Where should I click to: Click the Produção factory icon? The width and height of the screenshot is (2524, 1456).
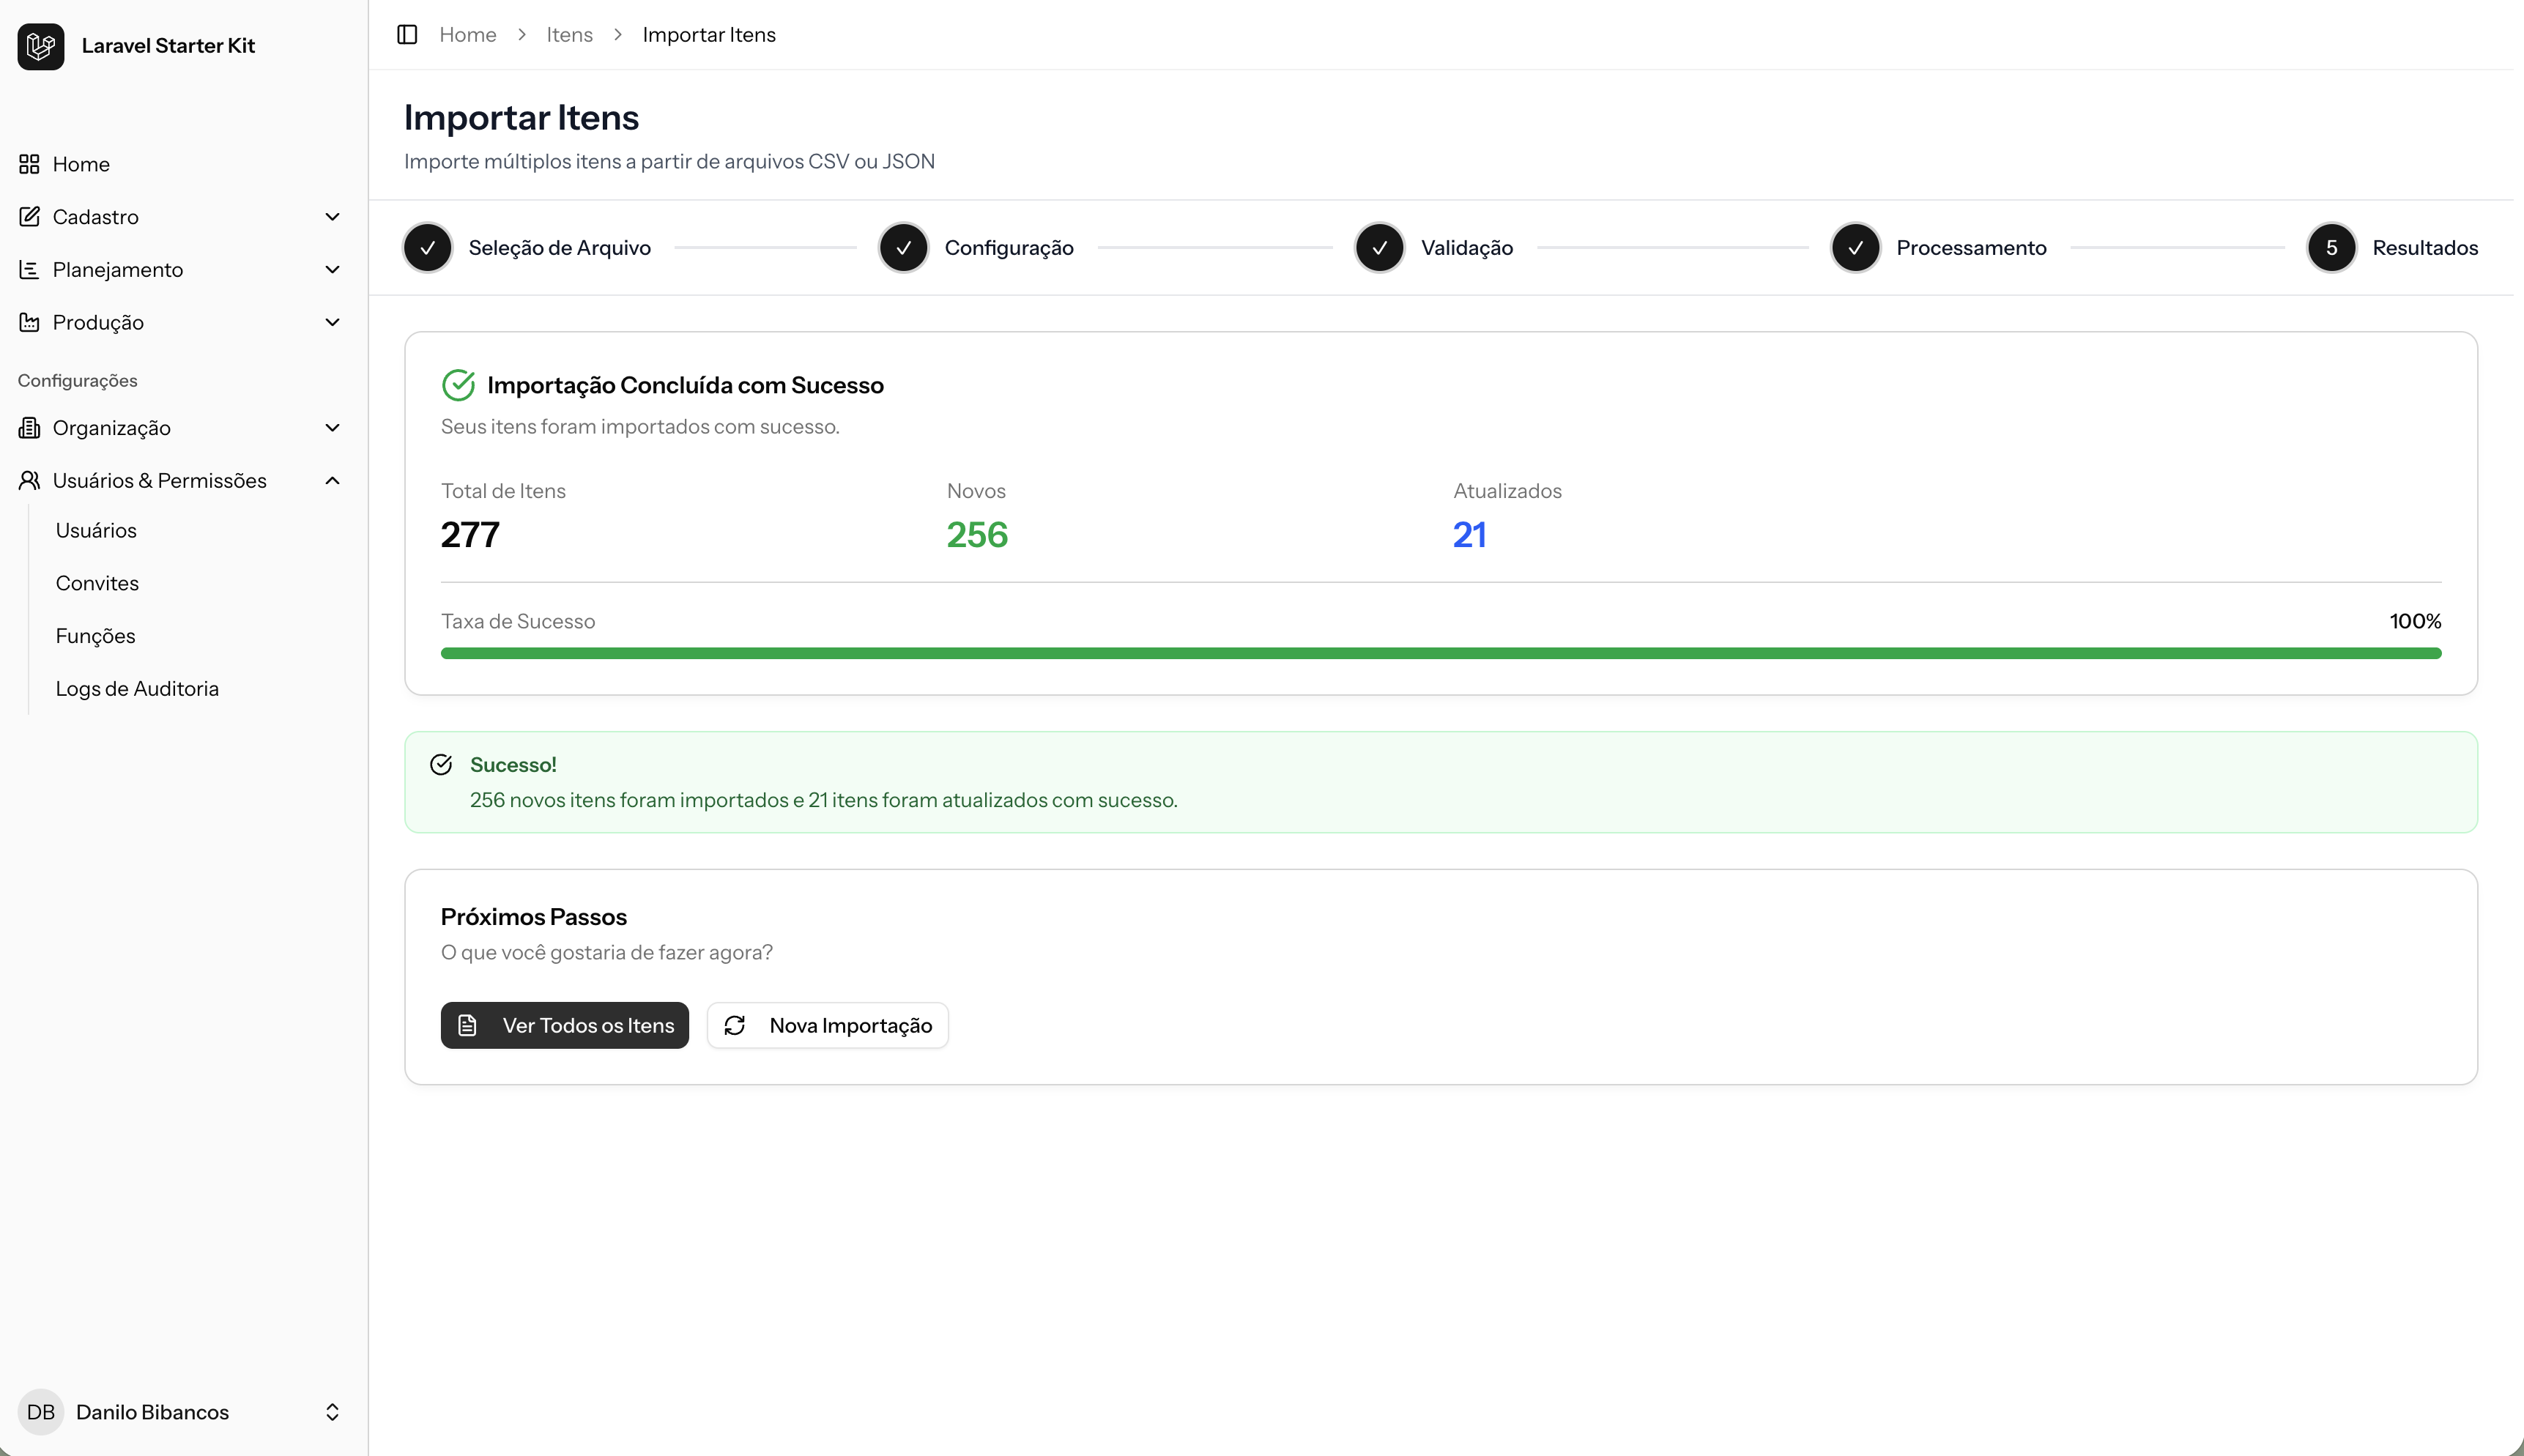tap(29, 322)
